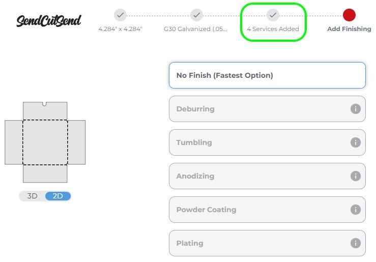This screenshot has width=376, height=262.
Task: Click the flat part preview thumbnail
Action: coord(45,142)
